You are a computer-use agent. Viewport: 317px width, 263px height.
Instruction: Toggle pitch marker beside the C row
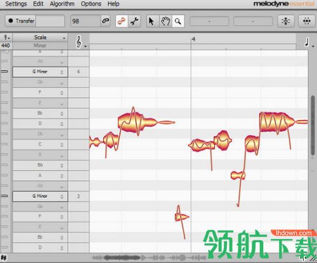point(4,144)
